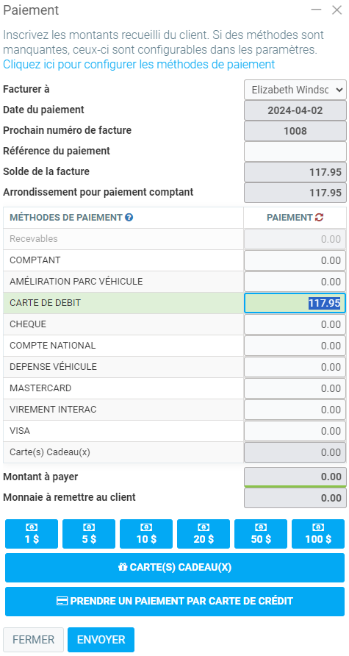Click the Fermer button
This screenshot has height=656, width=349.
point(34,640)
